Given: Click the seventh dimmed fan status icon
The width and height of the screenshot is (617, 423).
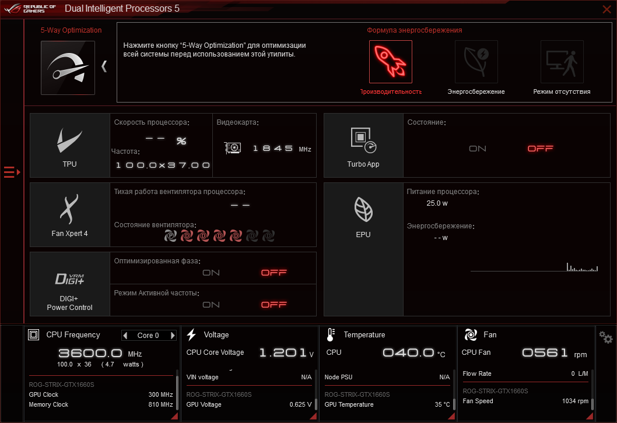Looking at the screenshot, I should click(x=268, y=236).
